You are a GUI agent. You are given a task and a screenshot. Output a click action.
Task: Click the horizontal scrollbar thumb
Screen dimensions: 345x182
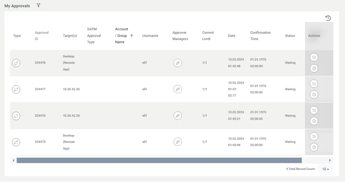tap(159, 160)
